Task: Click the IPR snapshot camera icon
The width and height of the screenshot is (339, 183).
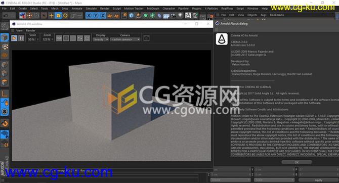Action: [x=146, y=38]
